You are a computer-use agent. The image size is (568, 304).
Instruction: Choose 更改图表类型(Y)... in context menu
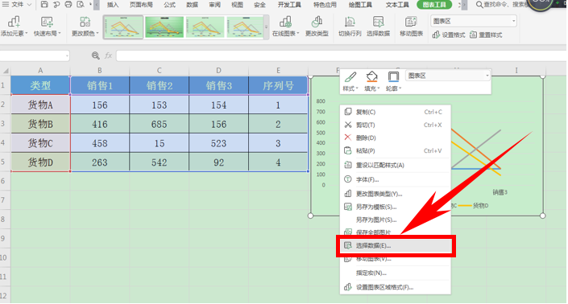pyautogui.click(x=396, y=194)
